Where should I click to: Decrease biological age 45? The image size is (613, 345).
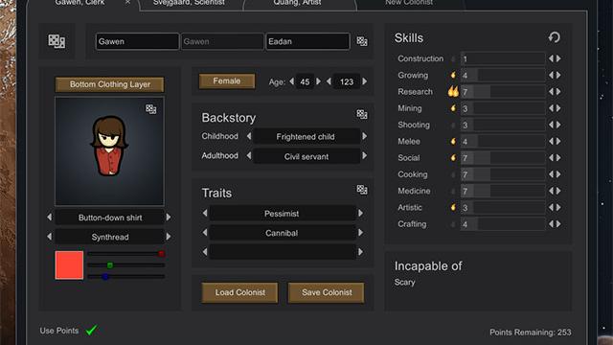coord(291,81)
